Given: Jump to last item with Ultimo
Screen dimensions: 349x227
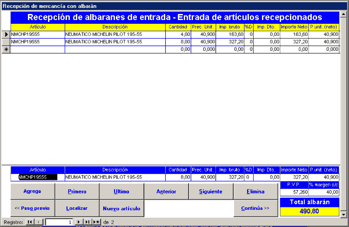Looking at the screenshot, I should click(x=121, y=191).
